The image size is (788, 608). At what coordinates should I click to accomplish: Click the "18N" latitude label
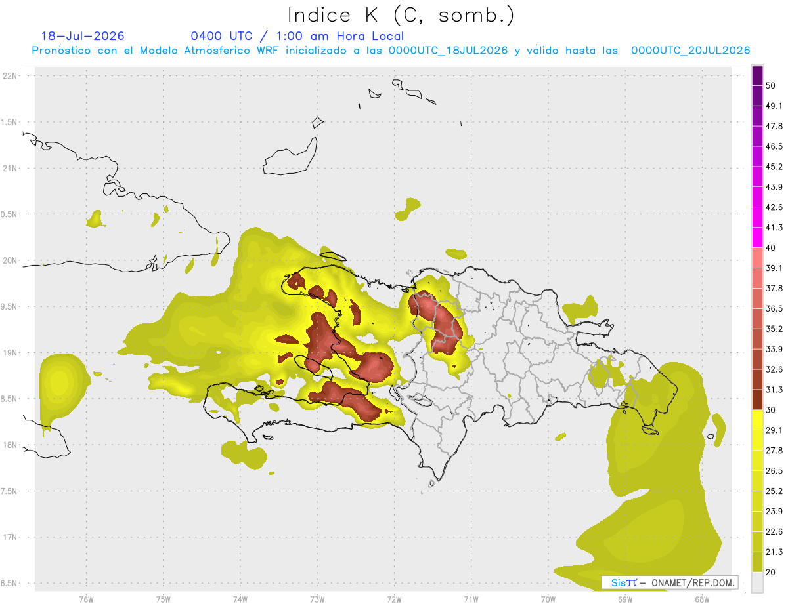click(11, 445)
